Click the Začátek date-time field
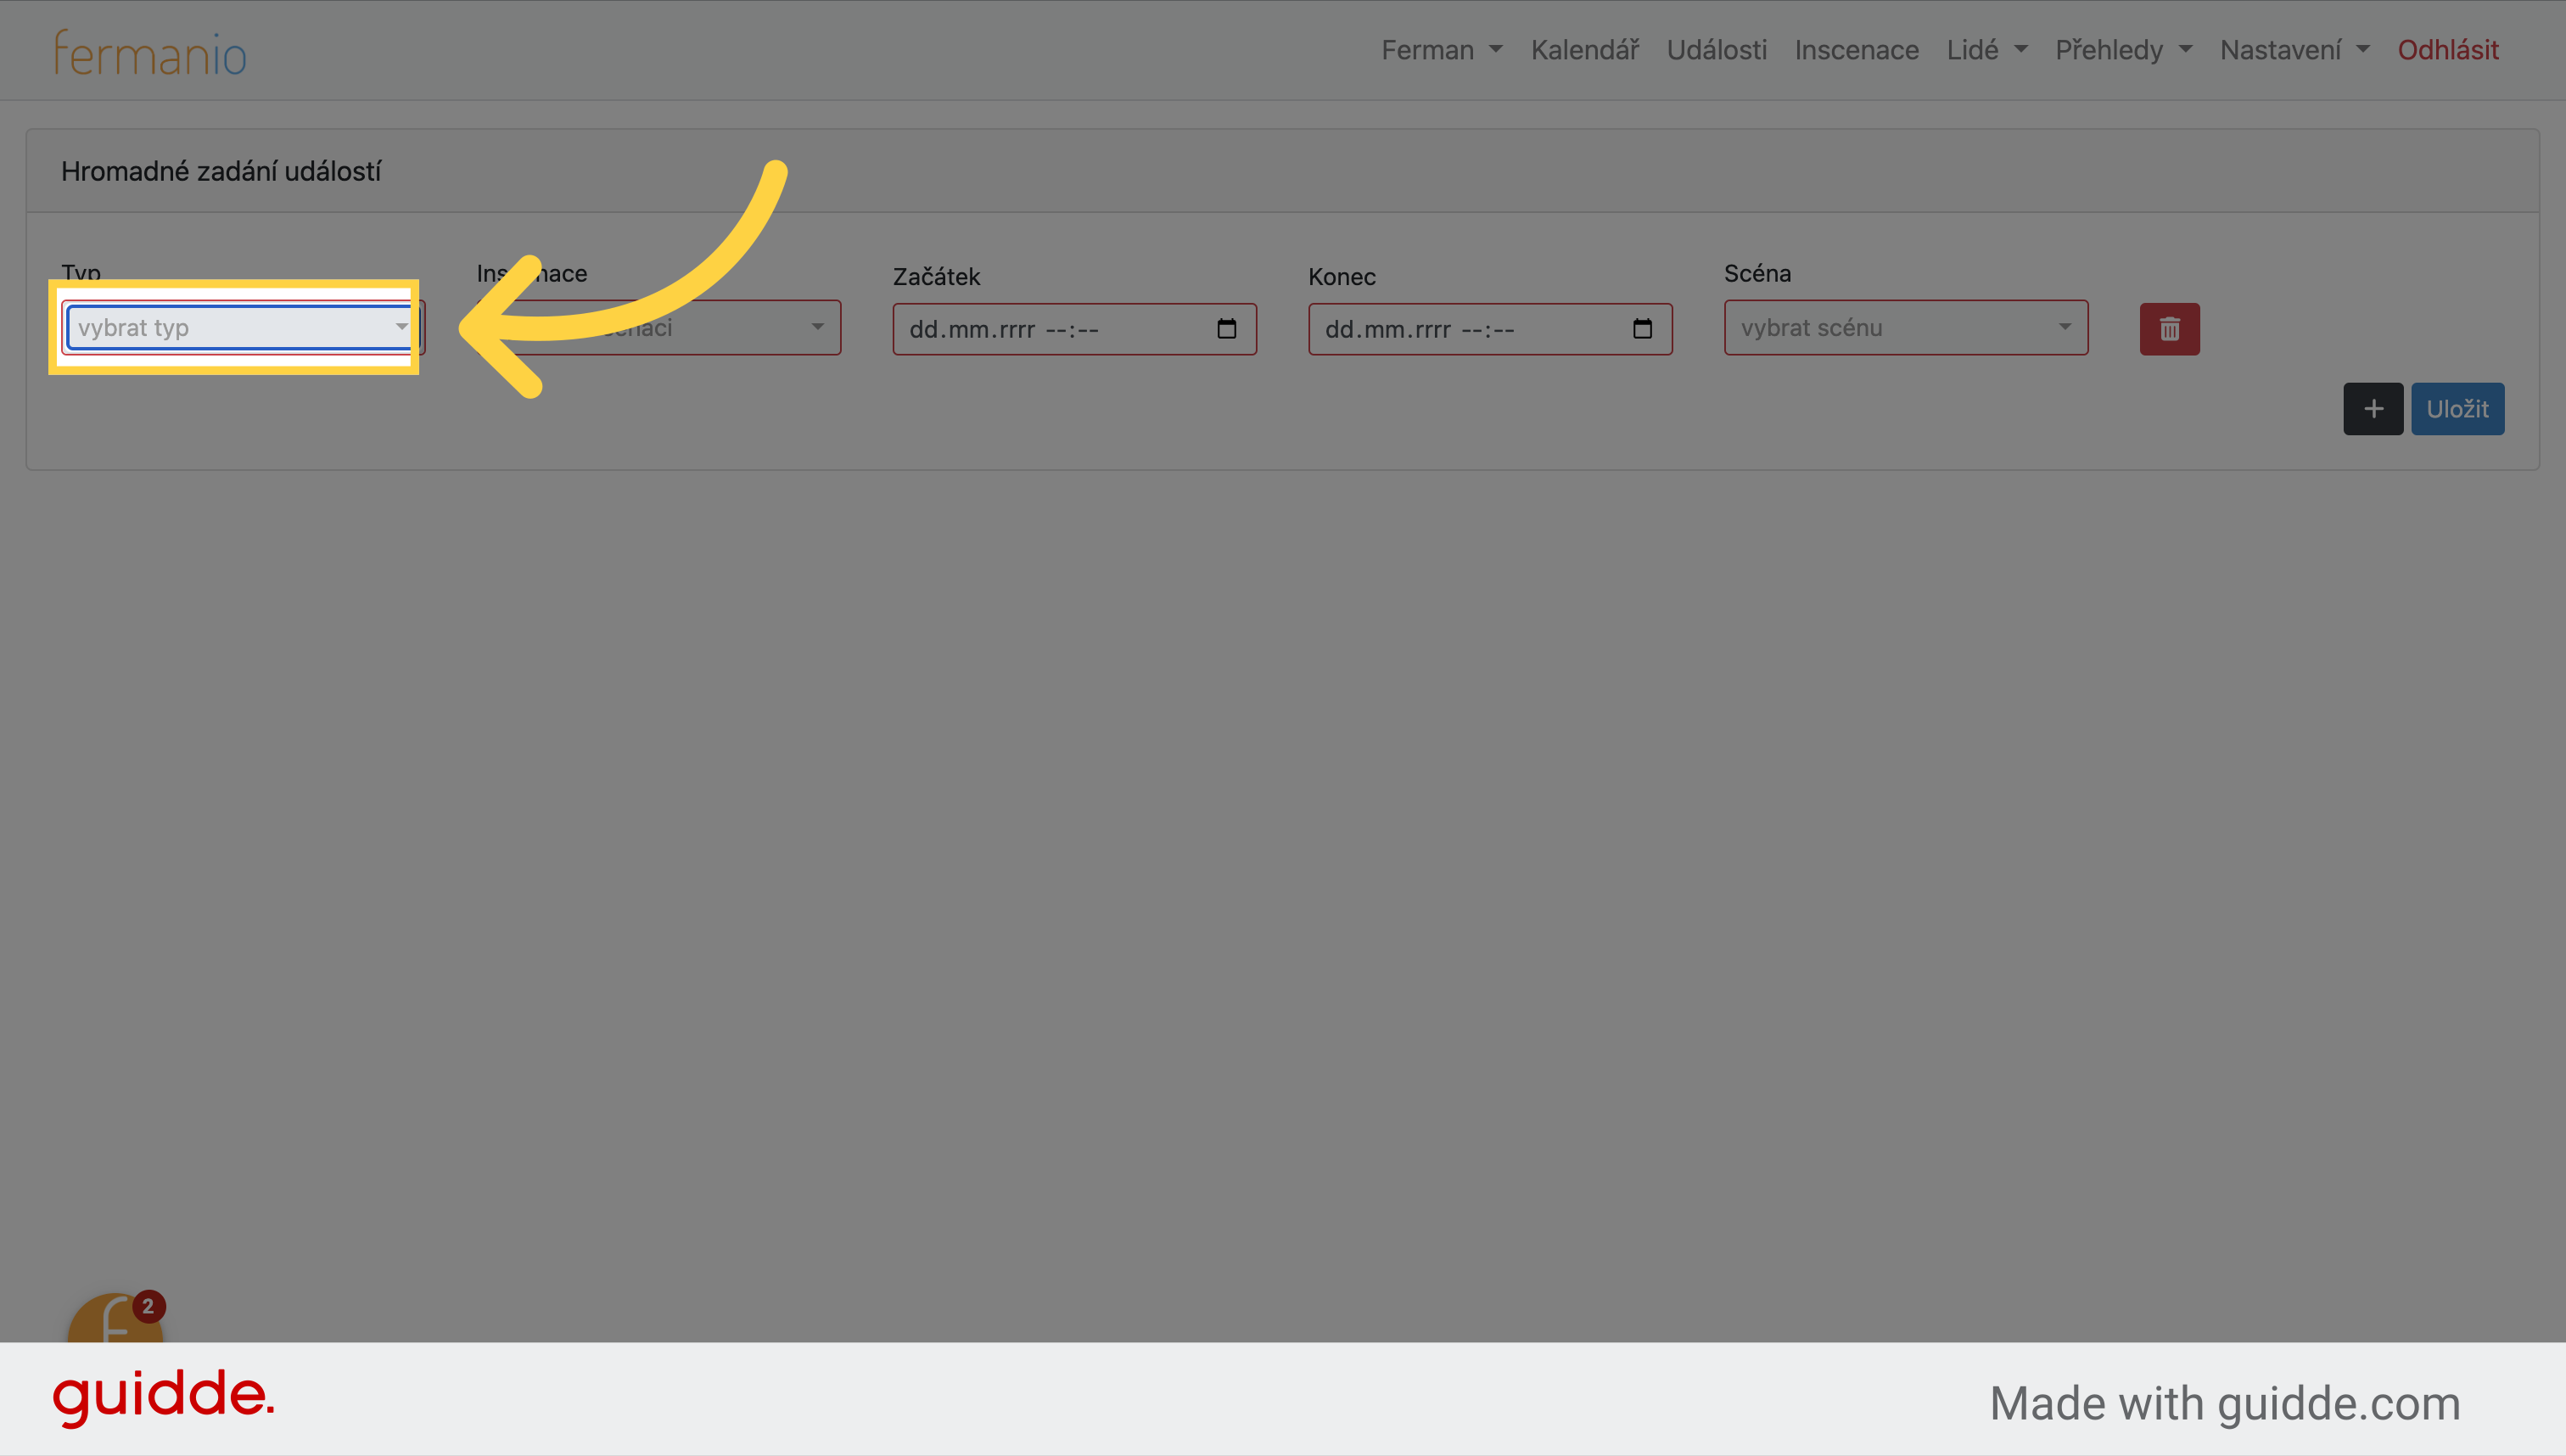 (1074, 329)
